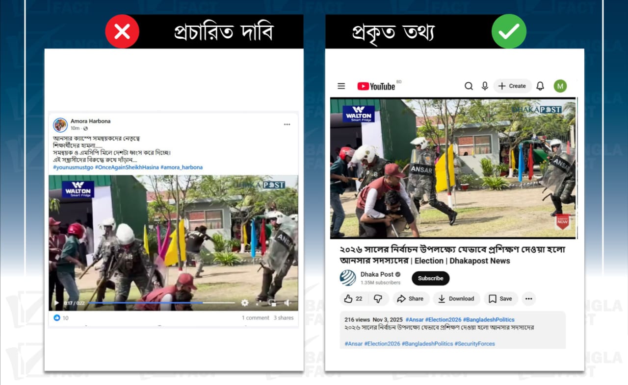Screen dimensions: 628x385
Task: Click the Facebook video progress bar
Action: tap(162, 303)
